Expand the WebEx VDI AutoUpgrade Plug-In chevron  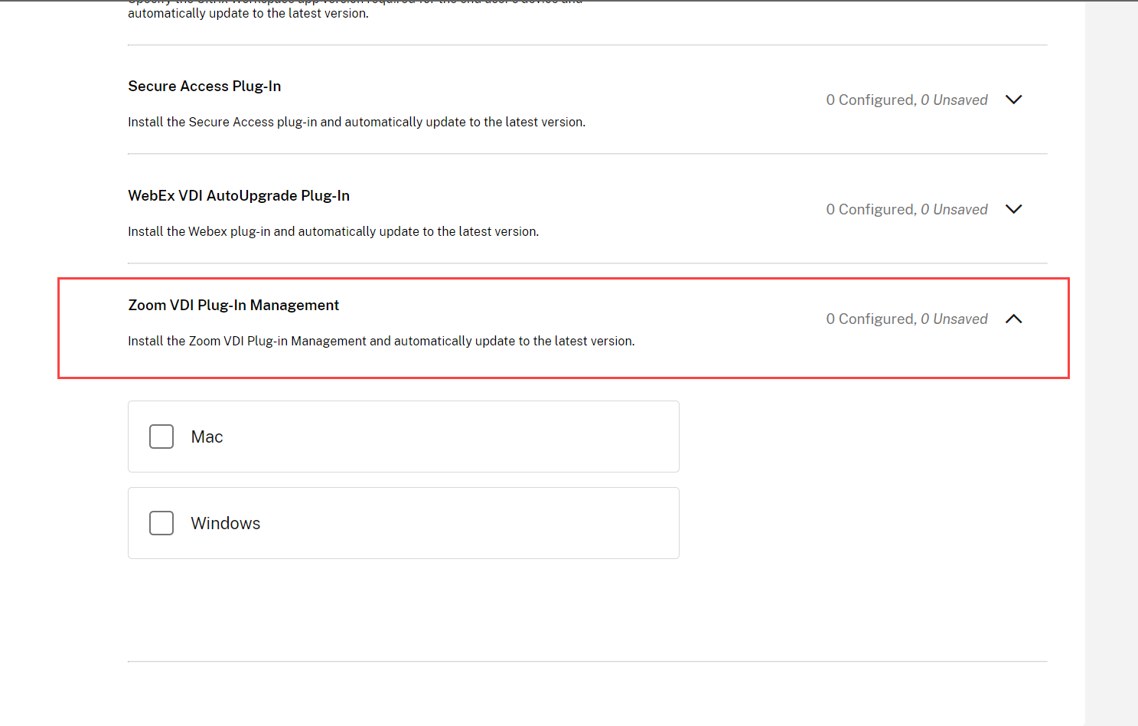[x=1013, y=209]
